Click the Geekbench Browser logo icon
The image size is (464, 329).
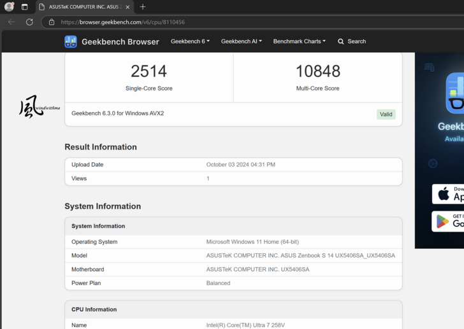71,41
